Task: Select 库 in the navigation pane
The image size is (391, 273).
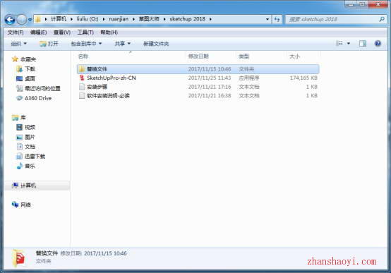Action: tap(23, 117)
